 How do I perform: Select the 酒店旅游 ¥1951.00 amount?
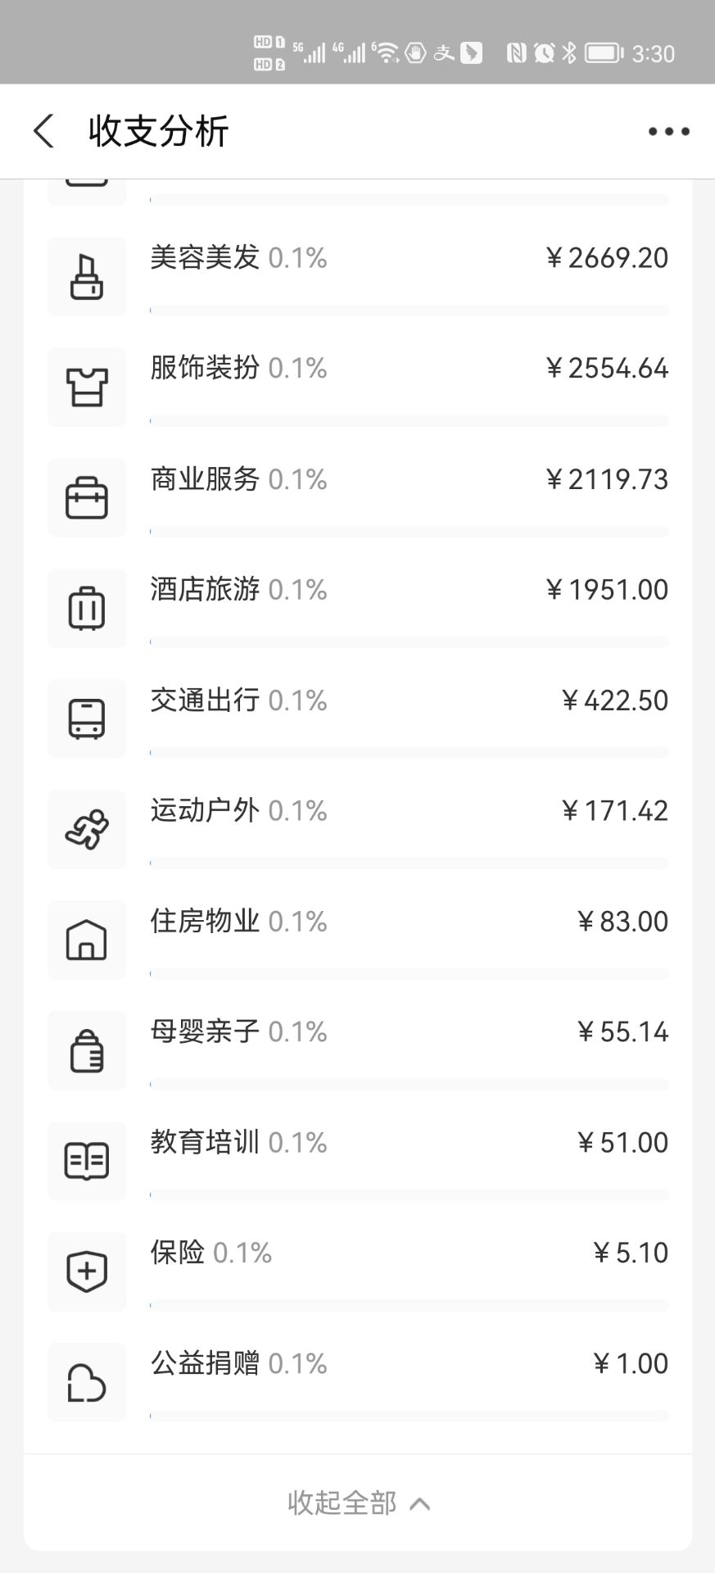tap(607, 589)
